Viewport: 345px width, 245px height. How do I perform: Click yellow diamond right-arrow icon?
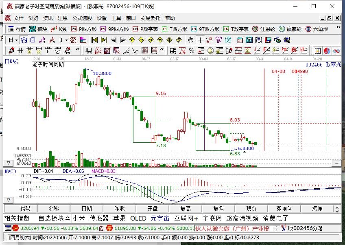click(x=141, y=40)
